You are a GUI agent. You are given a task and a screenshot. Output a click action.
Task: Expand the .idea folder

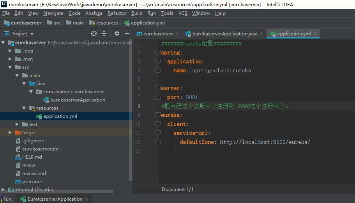[11, 51]
